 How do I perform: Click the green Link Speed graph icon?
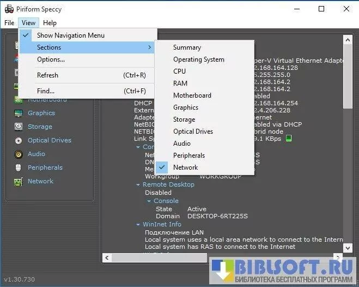click(x=289, y=139)
